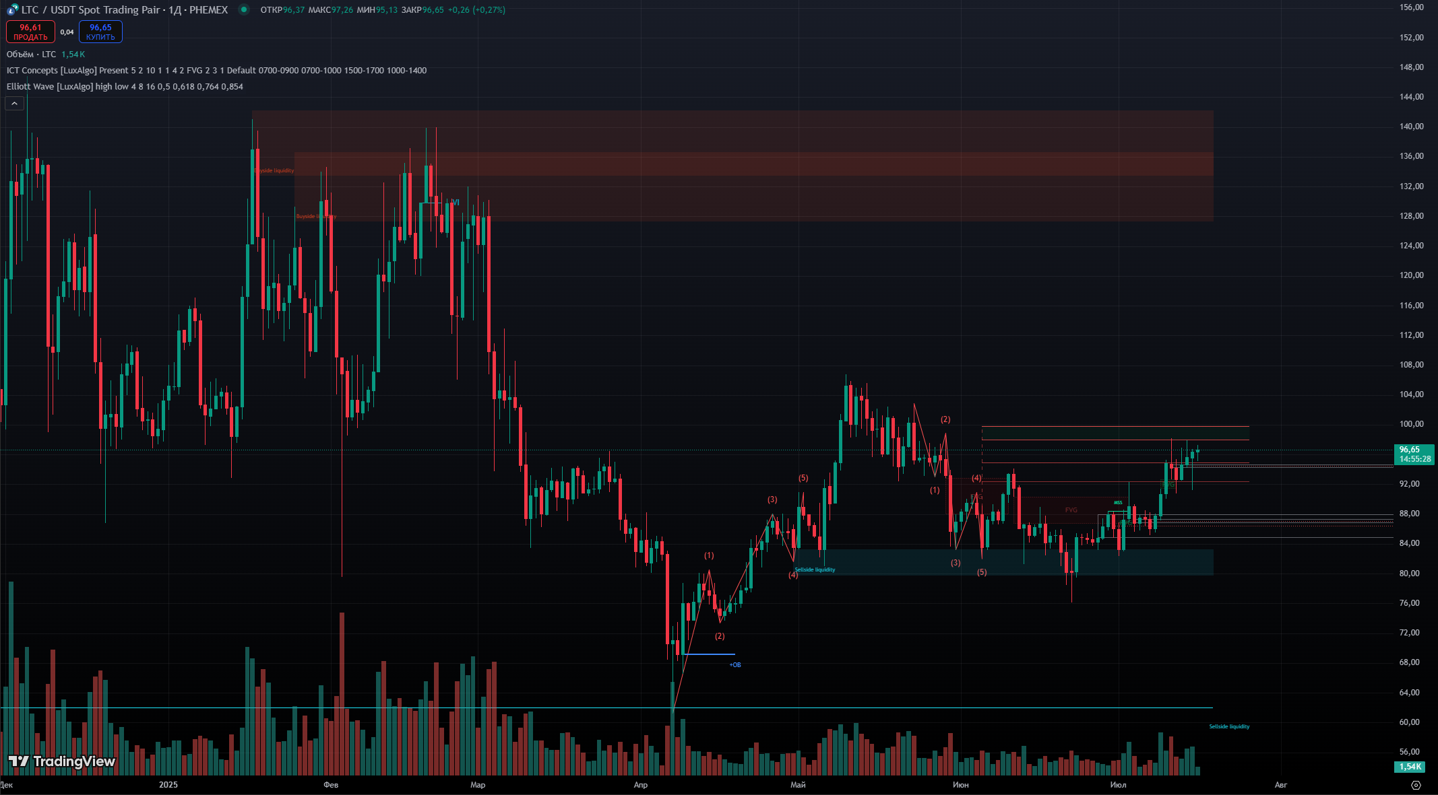The width and height of the screenshot is (1438, 795).
Task: Click the МАКС 97,26 high value
Action: (x=330, y=10)
